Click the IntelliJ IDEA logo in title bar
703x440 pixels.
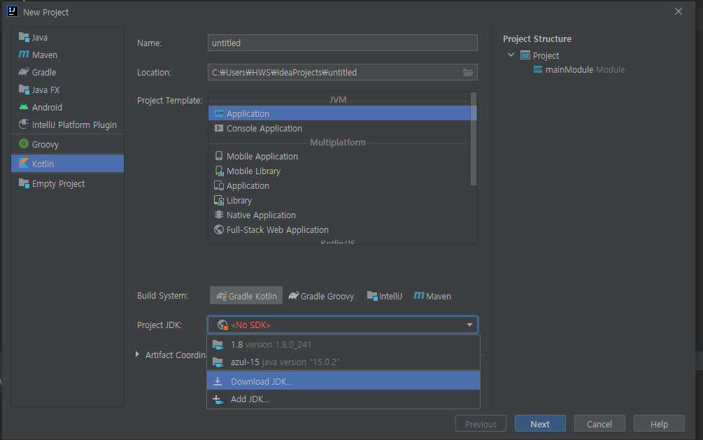pyautogui.click(x=12, y=11)
